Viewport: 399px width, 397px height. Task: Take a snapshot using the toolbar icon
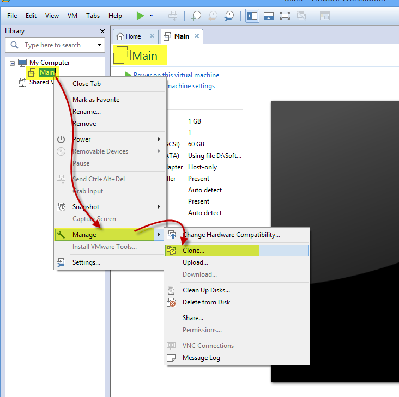click(196, 16)
